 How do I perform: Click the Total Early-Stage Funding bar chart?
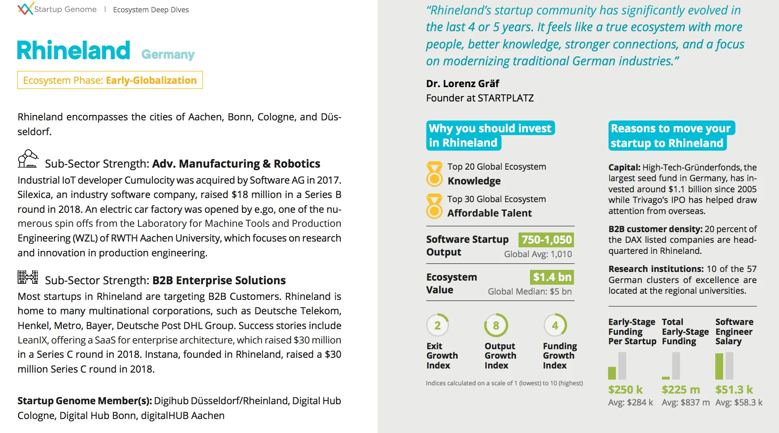(671, 366)
